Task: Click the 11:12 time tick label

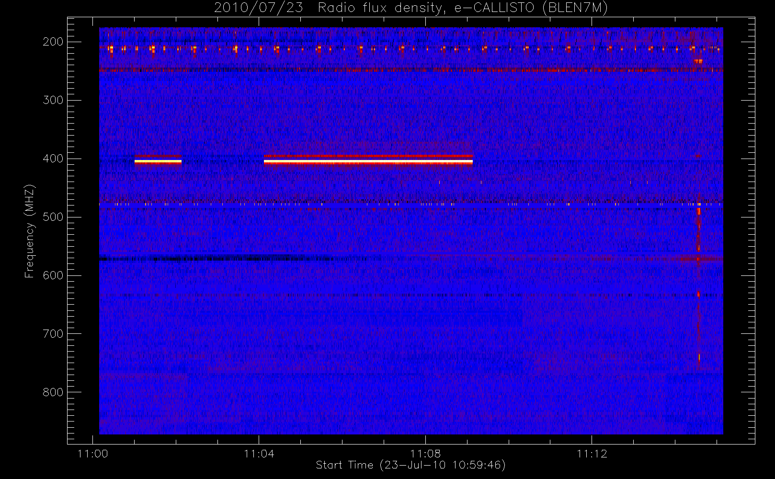Action: [x=592, y=454]
